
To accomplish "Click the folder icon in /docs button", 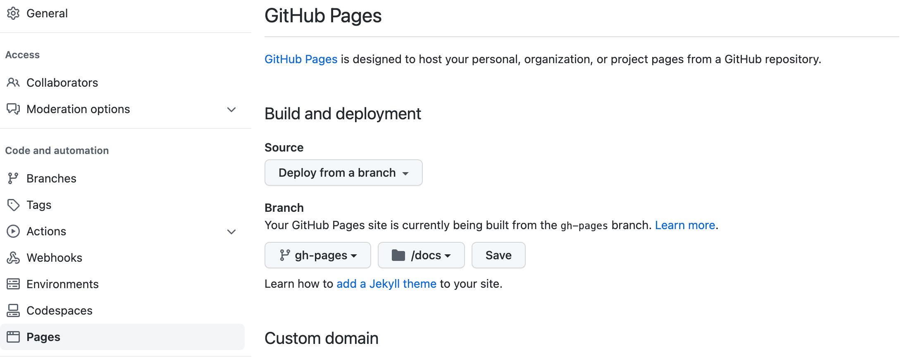I will 398,255.
